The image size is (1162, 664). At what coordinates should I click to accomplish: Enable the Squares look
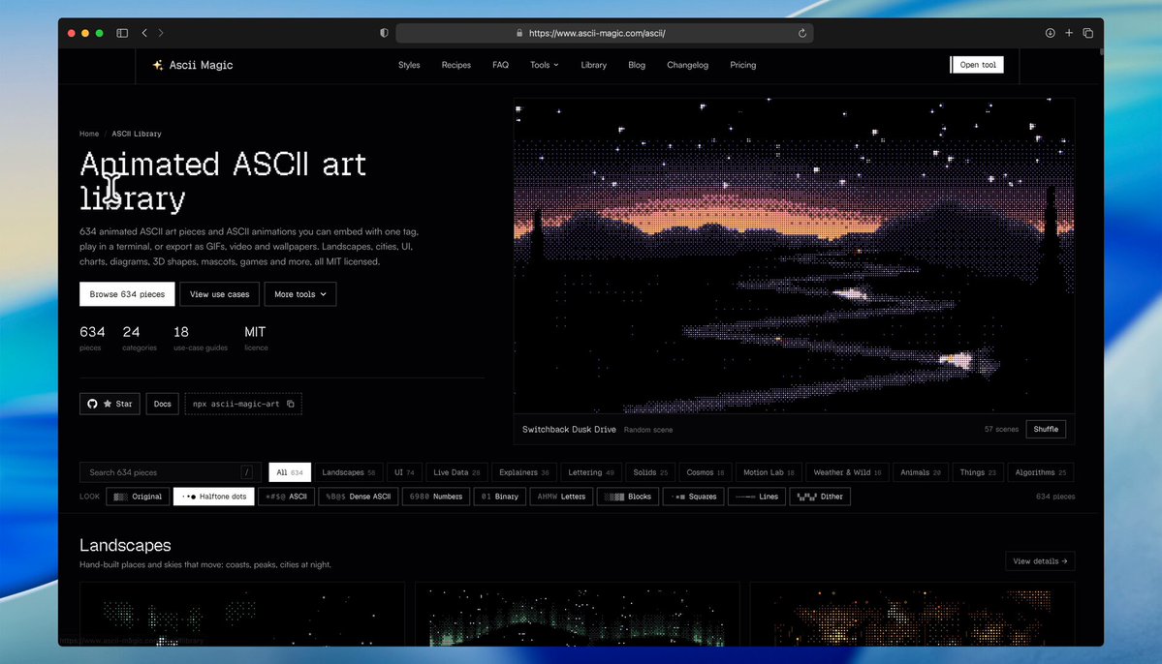(694, 497)
